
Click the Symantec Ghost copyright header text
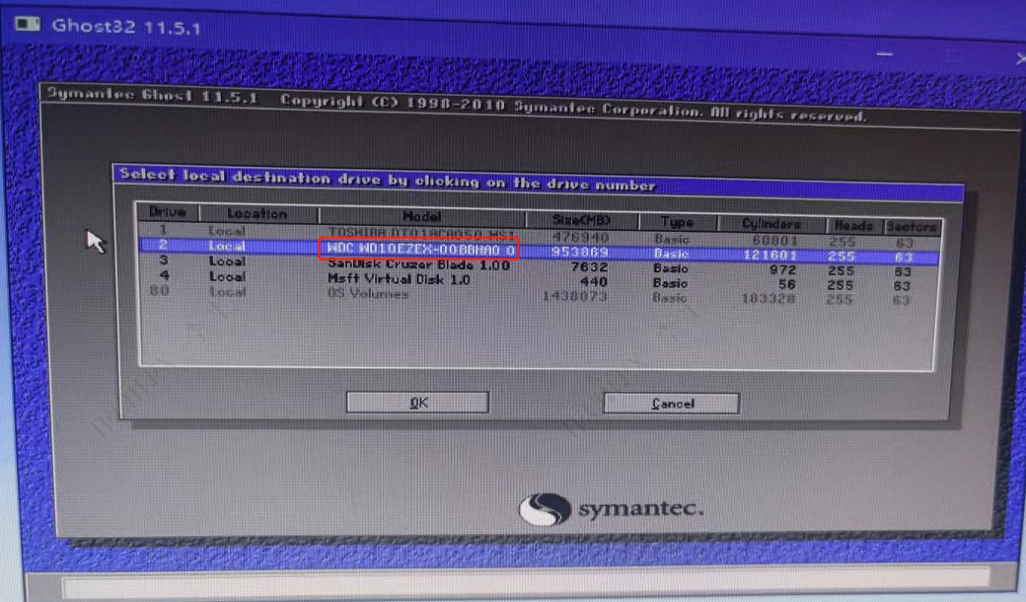[456, 105]
